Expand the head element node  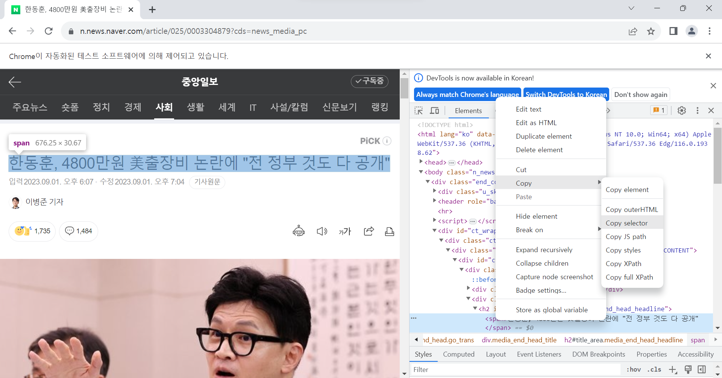point(421,162)
